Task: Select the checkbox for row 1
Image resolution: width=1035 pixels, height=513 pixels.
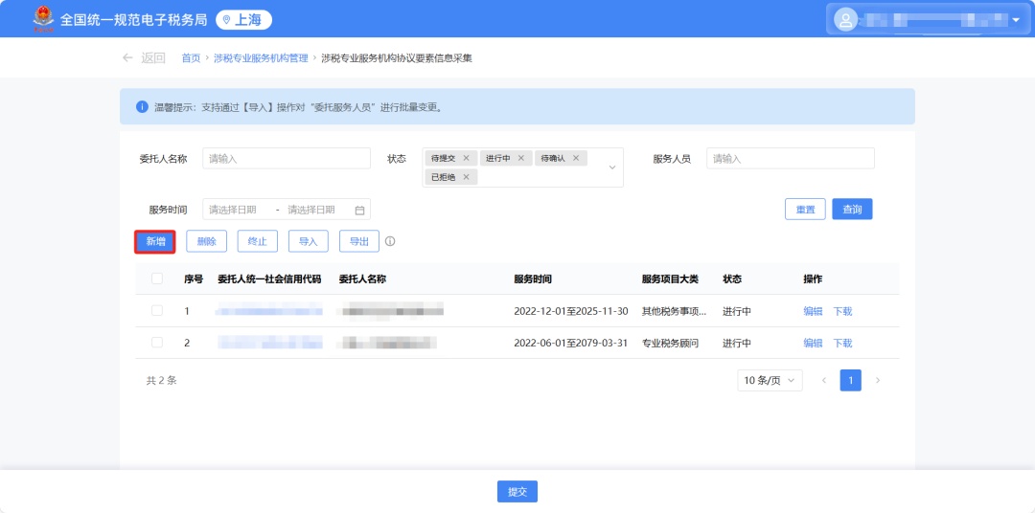Action: tap(157, 311)
